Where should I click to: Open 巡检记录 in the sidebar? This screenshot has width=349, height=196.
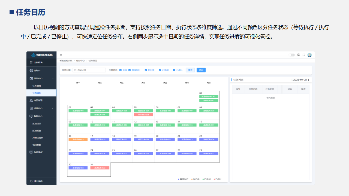pos(37,124)
